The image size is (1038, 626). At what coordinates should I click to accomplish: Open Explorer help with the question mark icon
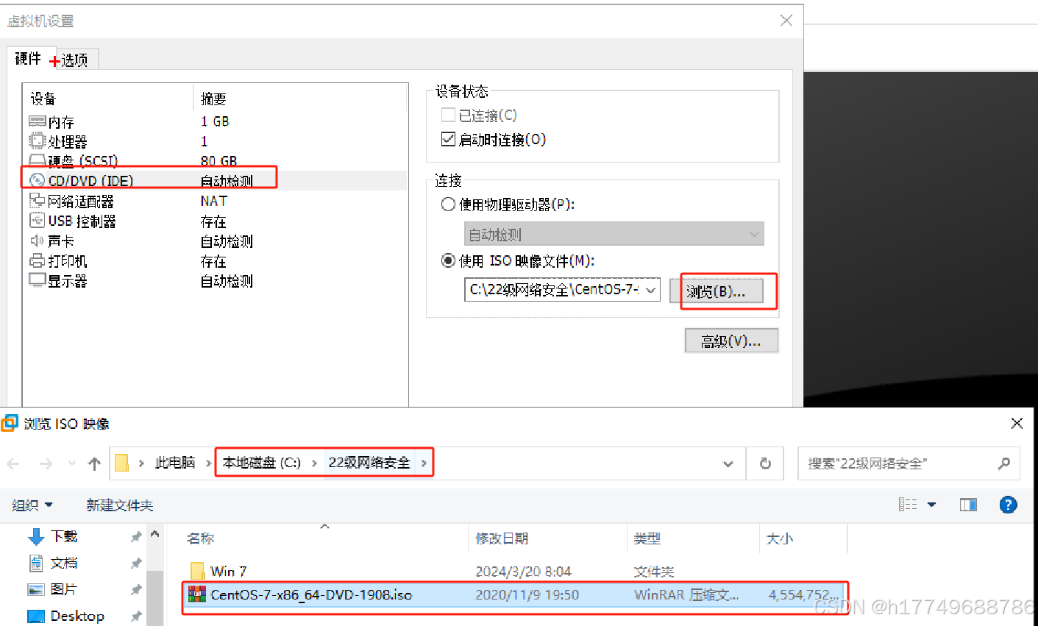click(1008, 505)
